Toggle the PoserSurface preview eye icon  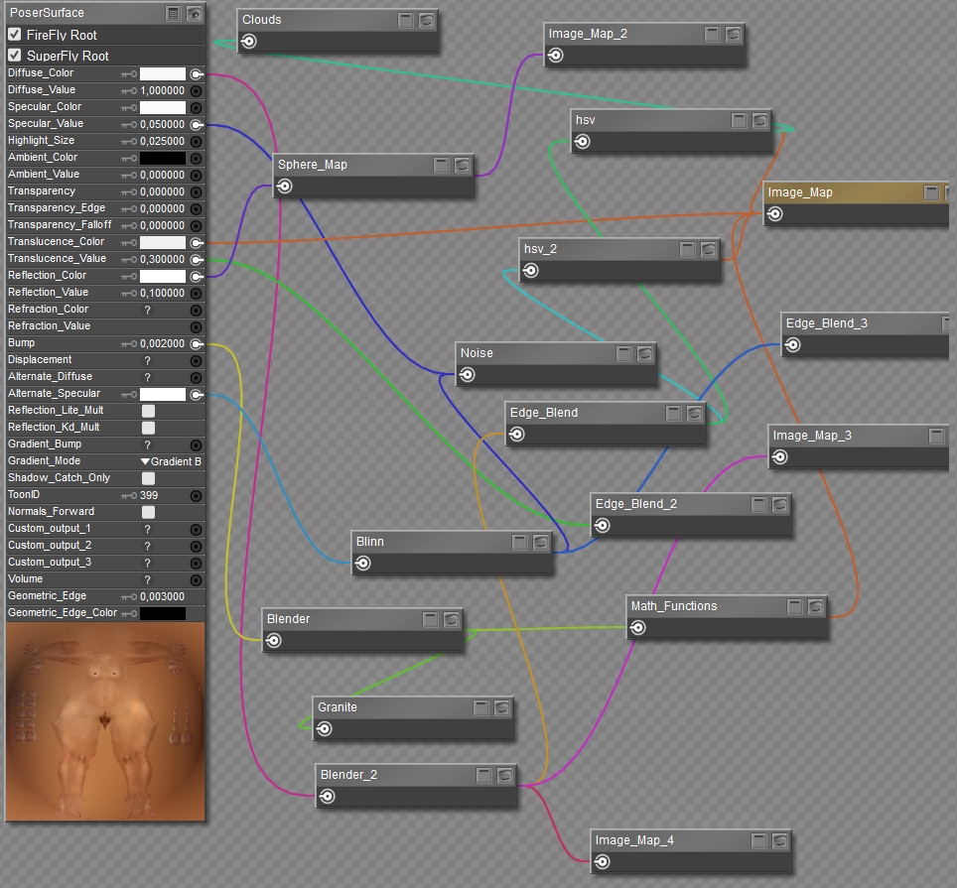pyautogui.click(x=195, y=14)
